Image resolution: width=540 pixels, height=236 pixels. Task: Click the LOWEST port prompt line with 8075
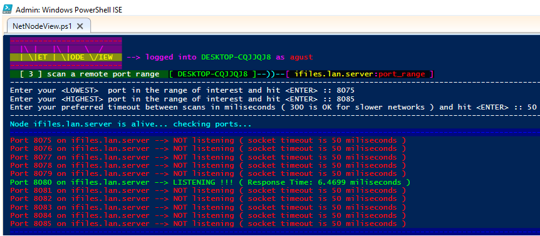pos(182,91)
